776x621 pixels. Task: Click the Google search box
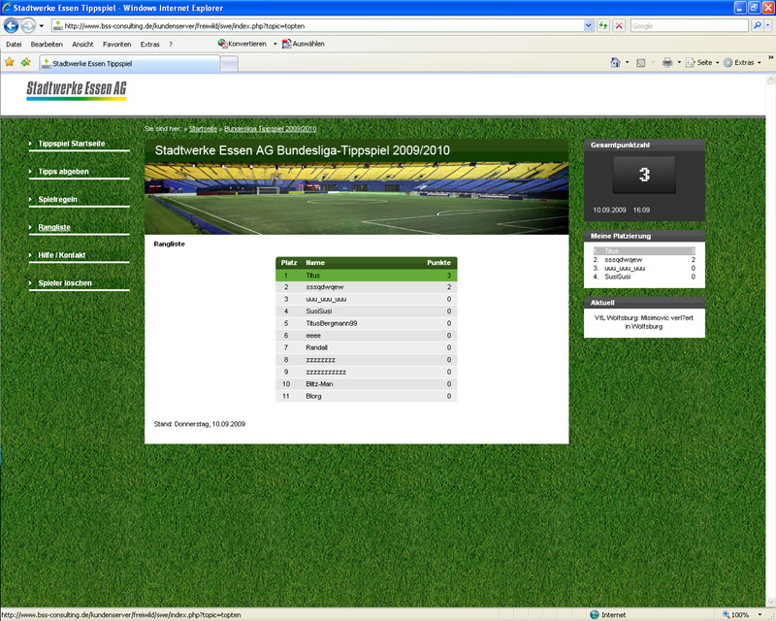click(x=689, y=26)
